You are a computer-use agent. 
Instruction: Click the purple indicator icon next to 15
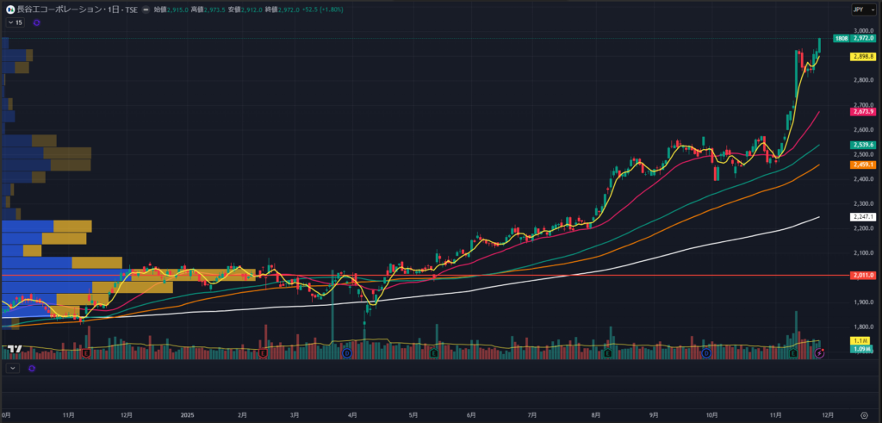pos(36,22)
